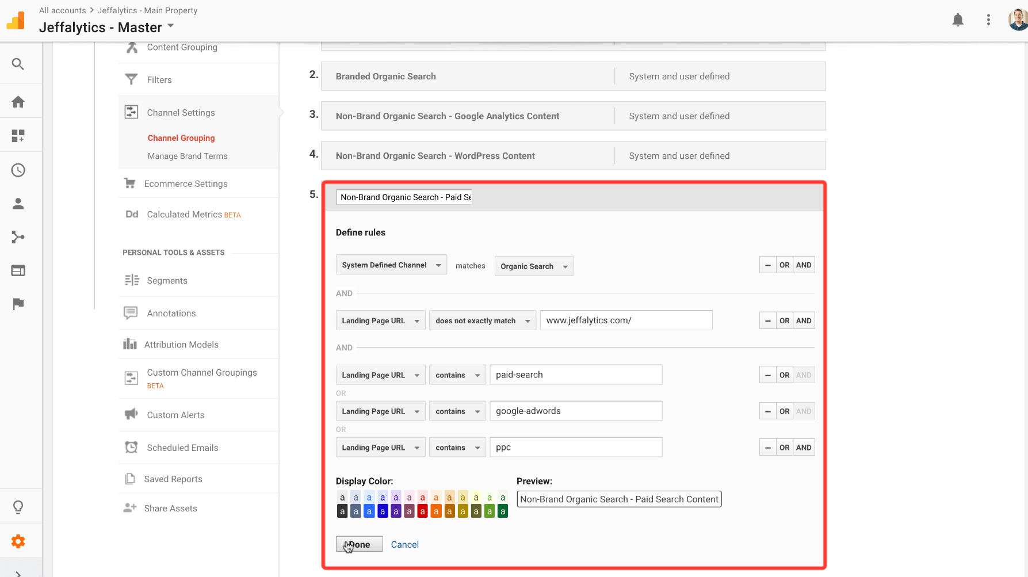
Task: Open Branded Organic Search channel row
Action: [x=573, y=77]
